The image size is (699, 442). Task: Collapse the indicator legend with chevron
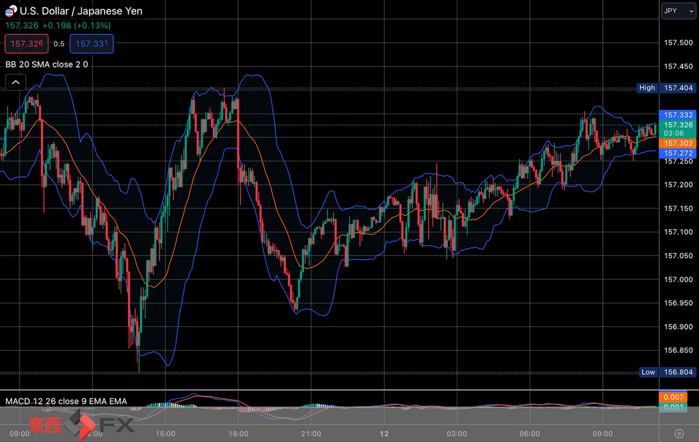pos(16,82)
